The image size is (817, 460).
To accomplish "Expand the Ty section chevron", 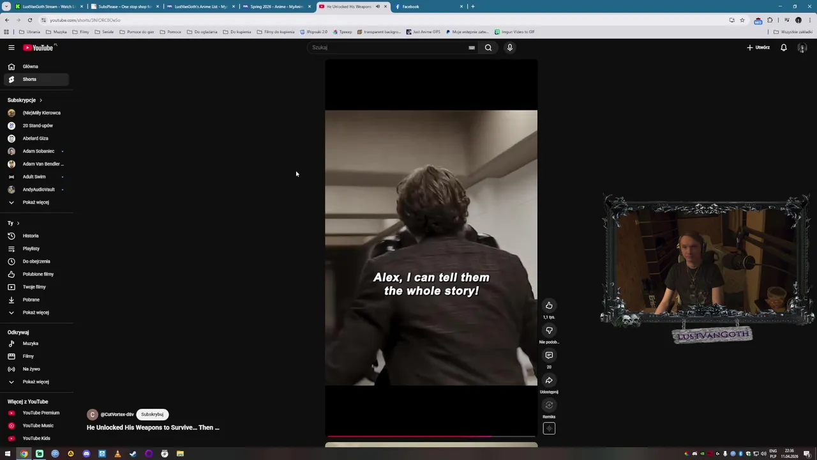I will (18, 223).
